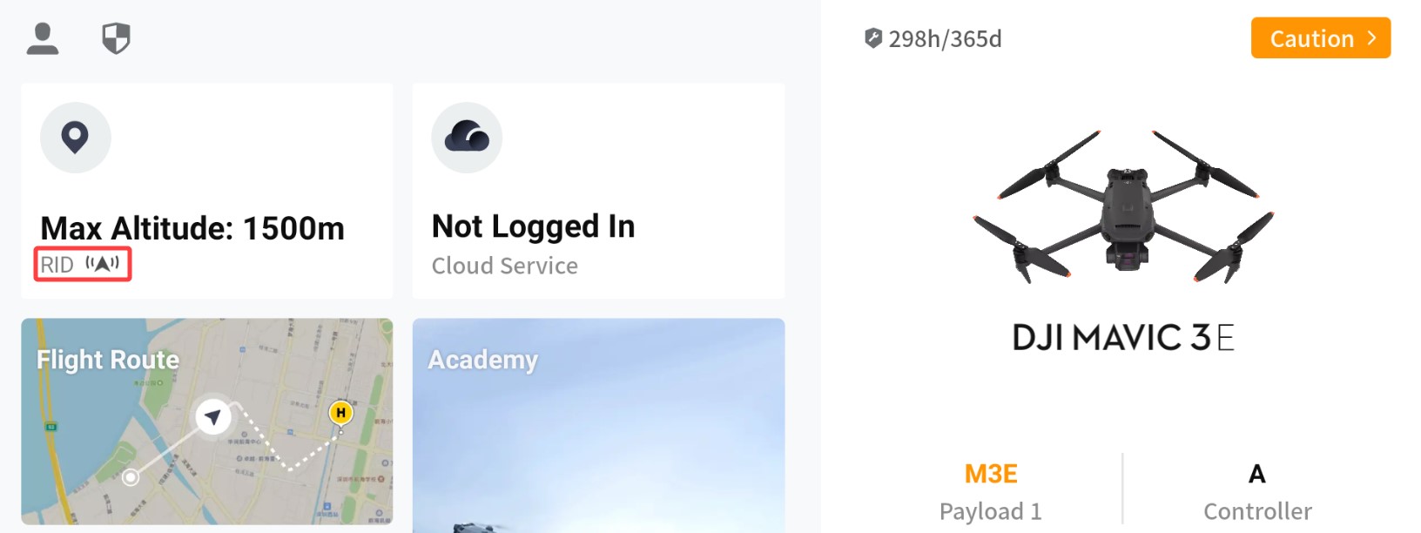Click the maintenance badge icon near 298h/365d
Viewport: 1421px width, 533px height.
click(872, 38)
